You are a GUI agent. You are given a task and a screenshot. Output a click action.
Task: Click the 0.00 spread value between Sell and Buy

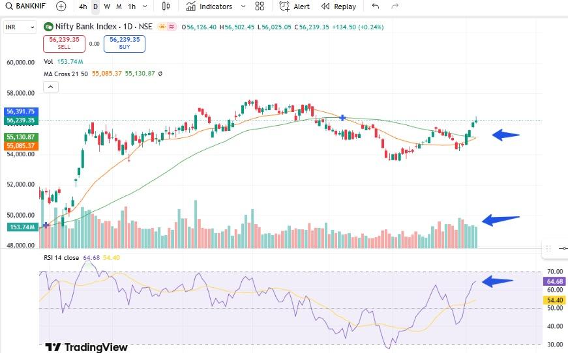click(x=94, y=44)
